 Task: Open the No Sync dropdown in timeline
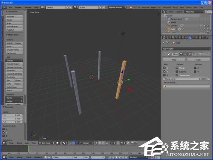138,157
